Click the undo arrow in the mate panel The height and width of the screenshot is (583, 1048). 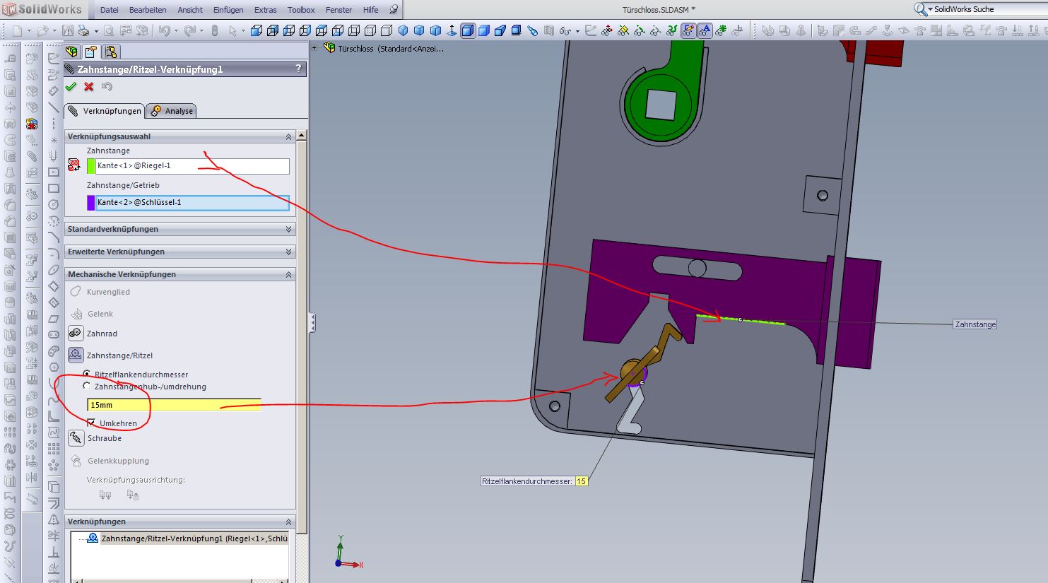(x=107, y=87)
